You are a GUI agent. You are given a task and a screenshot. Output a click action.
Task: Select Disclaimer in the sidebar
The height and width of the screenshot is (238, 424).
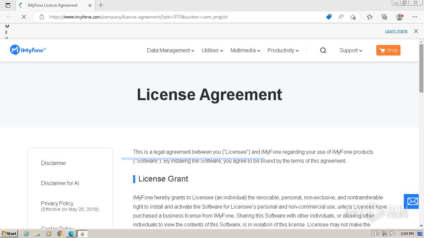point(53,163)
